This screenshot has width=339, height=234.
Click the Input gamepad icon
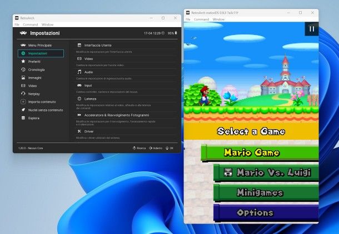click(79, 85)
